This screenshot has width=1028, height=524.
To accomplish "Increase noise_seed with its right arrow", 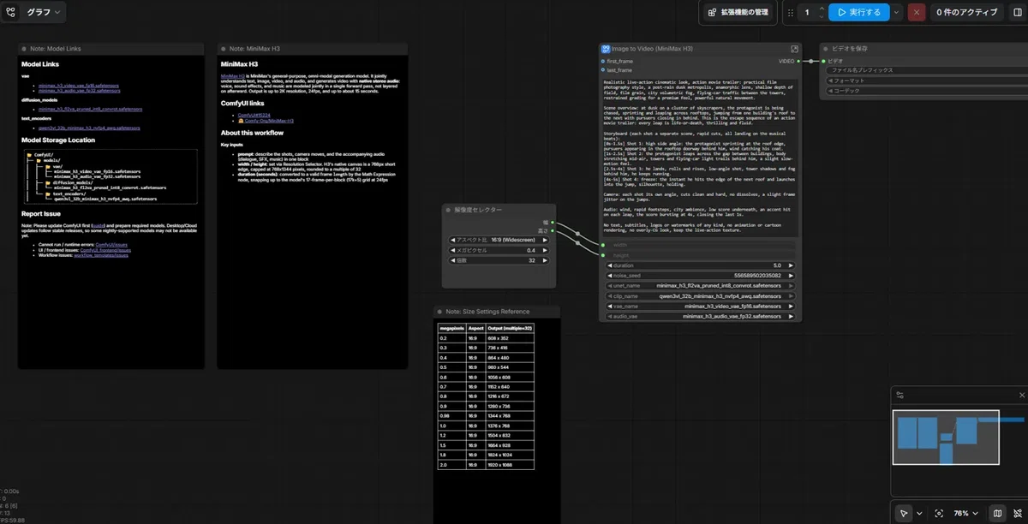I will click(x=792, y=276).
